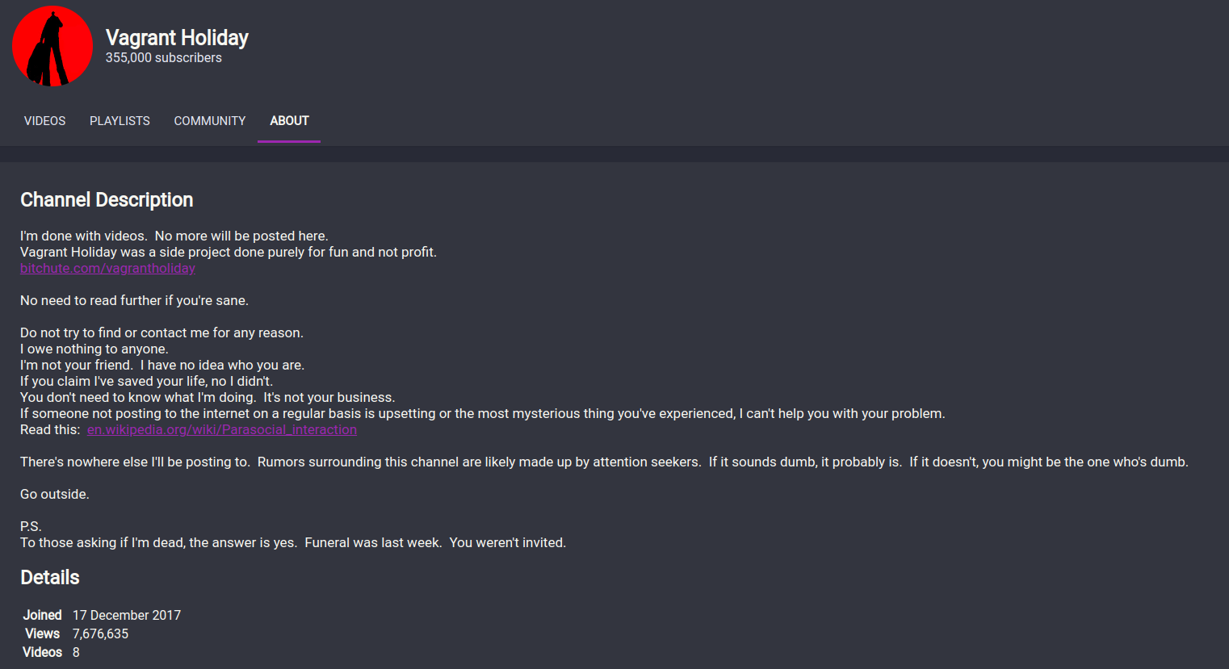The width and height of the screenshot is (1229, 669).
Task: Switch to the Playlists tab
Action: (x=120, y=121)
